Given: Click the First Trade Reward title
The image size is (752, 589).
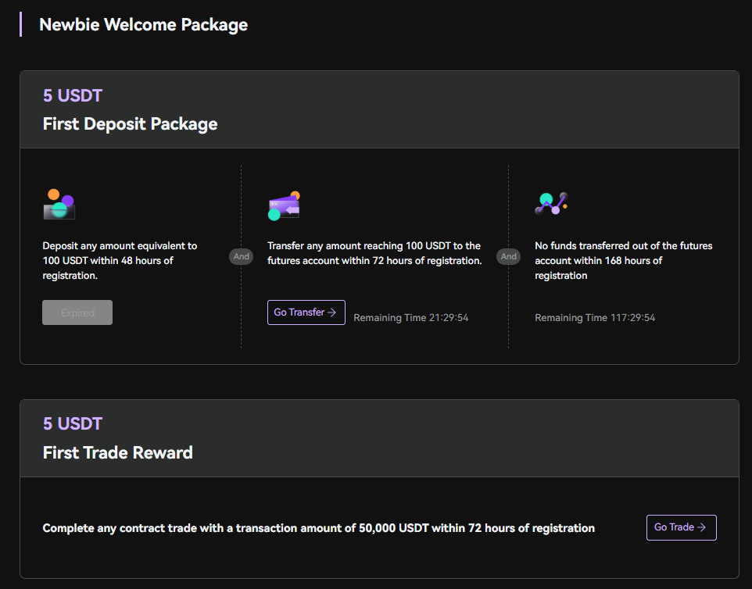Looking at the screenshot, I should click(x=117, y=452).
